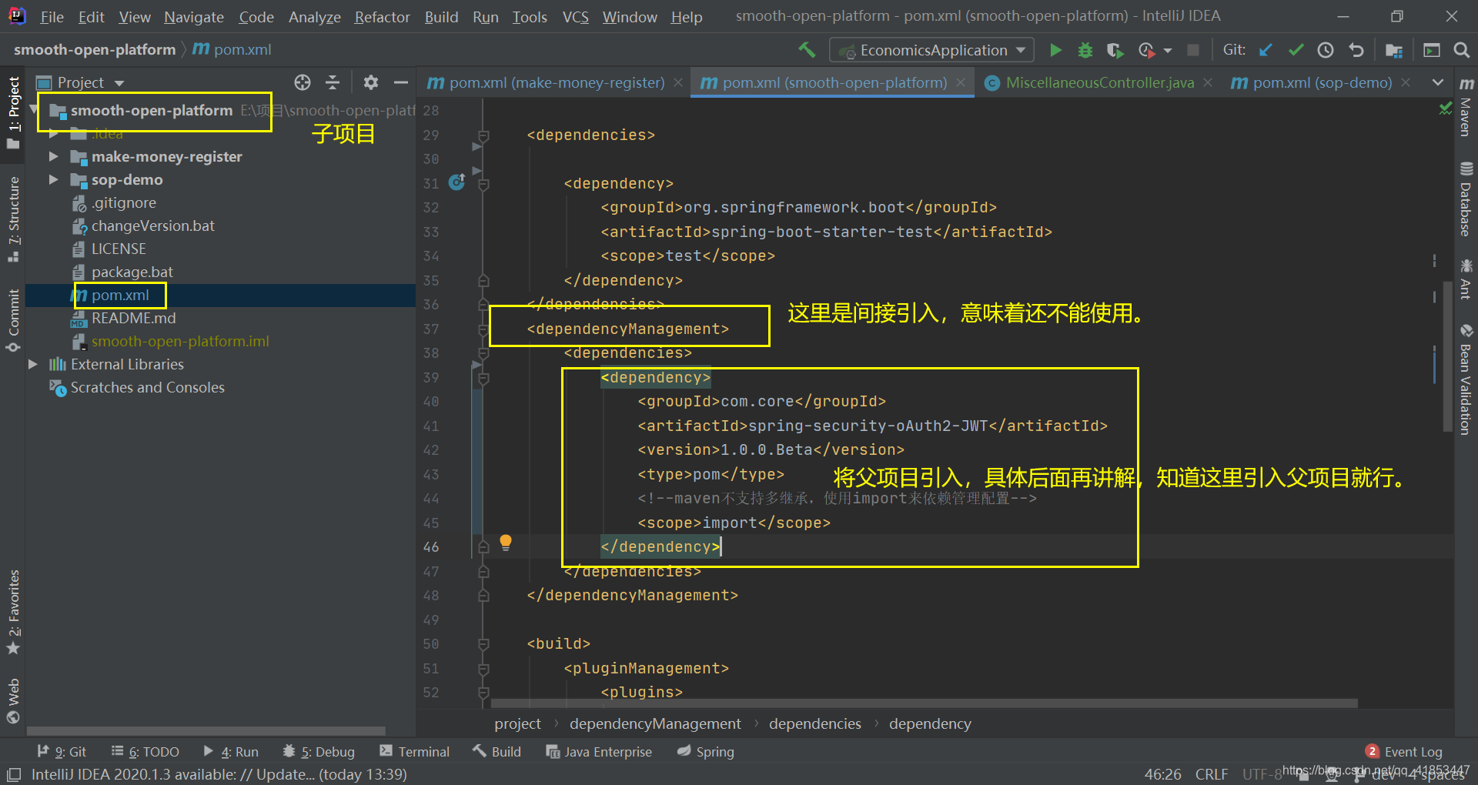
Task: Select README.md in the project tree
Action: pyautogui.click(x=133, y=318)
